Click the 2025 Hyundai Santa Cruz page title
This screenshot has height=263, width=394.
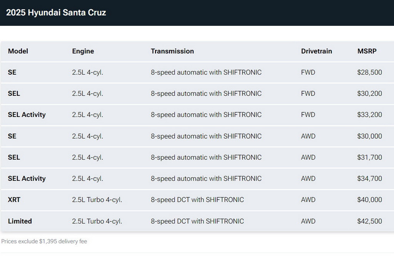[56, 12]
